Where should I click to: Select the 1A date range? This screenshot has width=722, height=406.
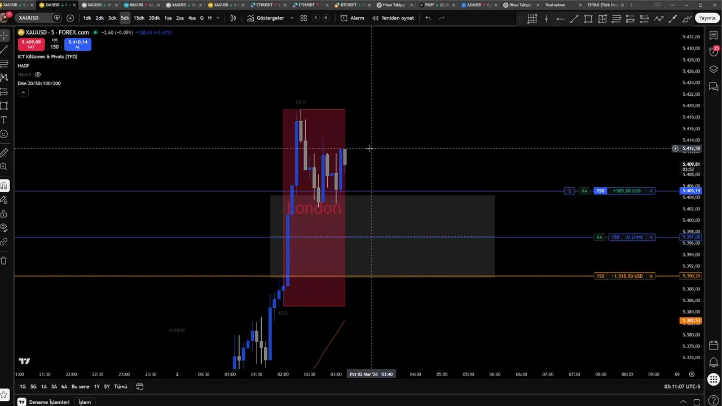(x=43, y=387)
